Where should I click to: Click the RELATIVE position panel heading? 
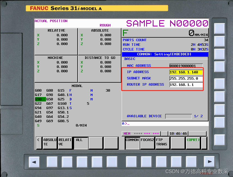56,31
